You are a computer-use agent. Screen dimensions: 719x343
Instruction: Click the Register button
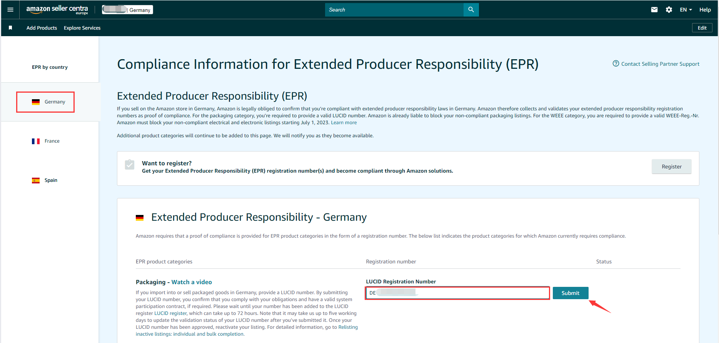[671, 167]
